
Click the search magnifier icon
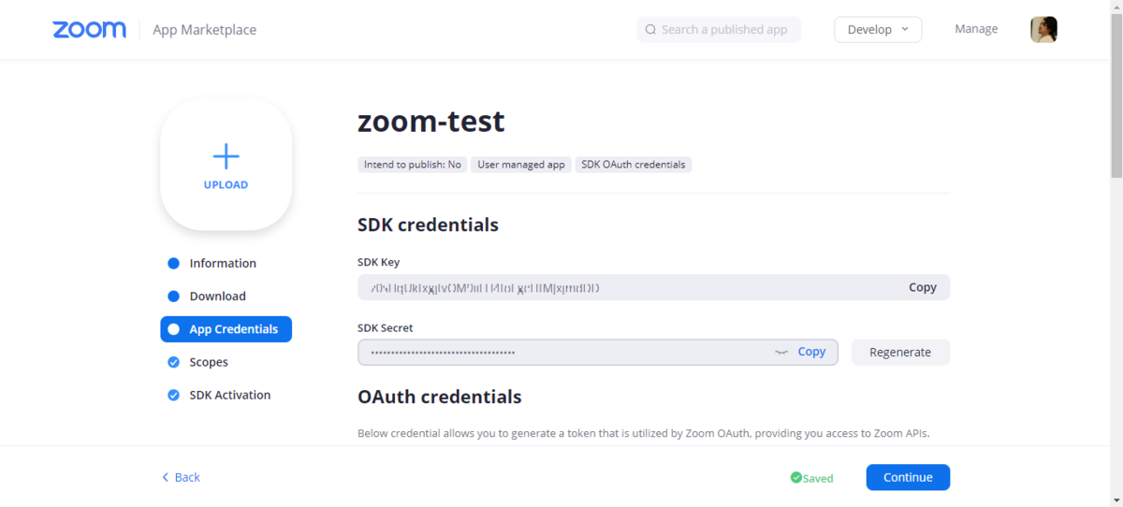650,30
